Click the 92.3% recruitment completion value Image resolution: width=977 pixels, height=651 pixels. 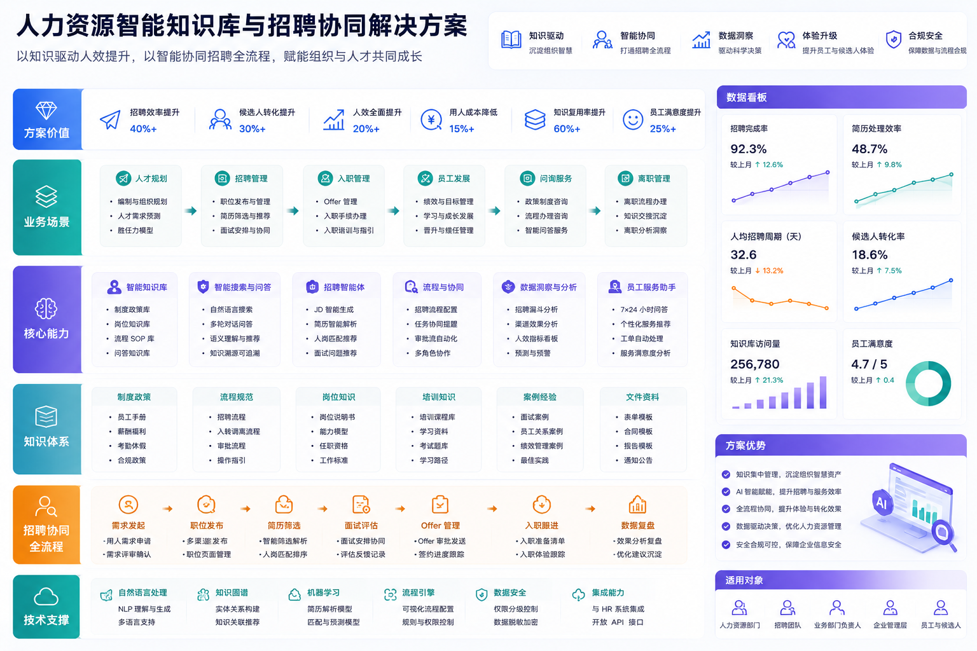[x=749, y=149]
